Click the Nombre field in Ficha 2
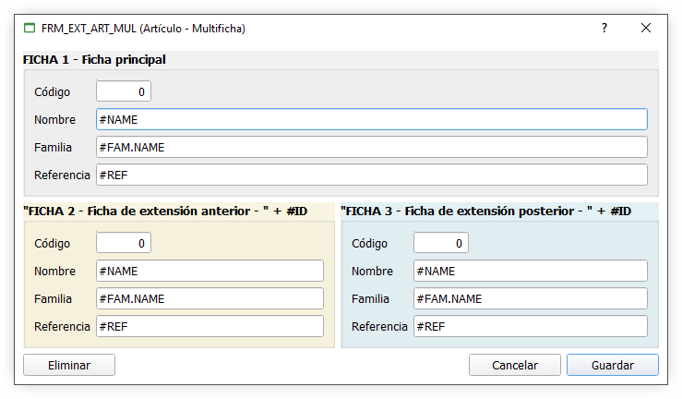This screenshot has width=682, height=399. pos(209,271)
